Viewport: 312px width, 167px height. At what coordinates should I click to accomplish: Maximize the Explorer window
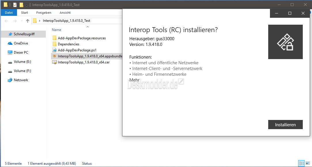[292, 5]
